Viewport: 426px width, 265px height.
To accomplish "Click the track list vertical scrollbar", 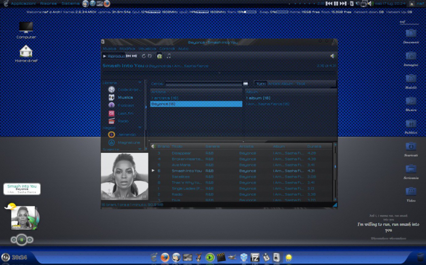I will click(x=335, y=172).
